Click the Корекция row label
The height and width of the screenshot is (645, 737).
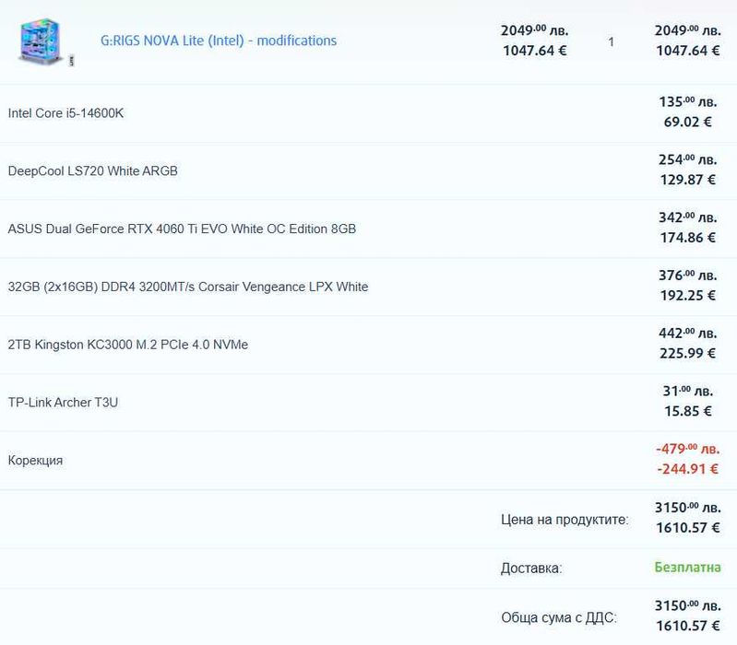[x=35, y=461]
